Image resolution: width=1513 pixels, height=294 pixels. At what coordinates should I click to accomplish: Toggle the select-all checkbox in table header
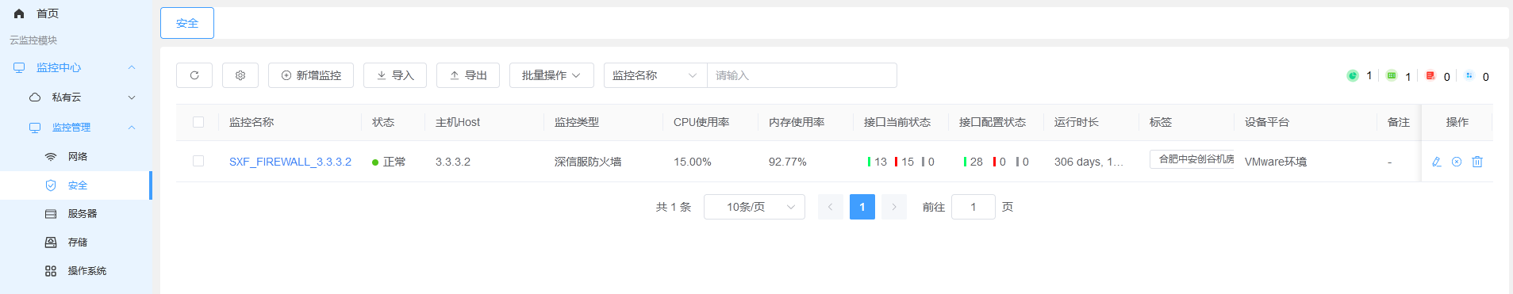tap(198, 122)
